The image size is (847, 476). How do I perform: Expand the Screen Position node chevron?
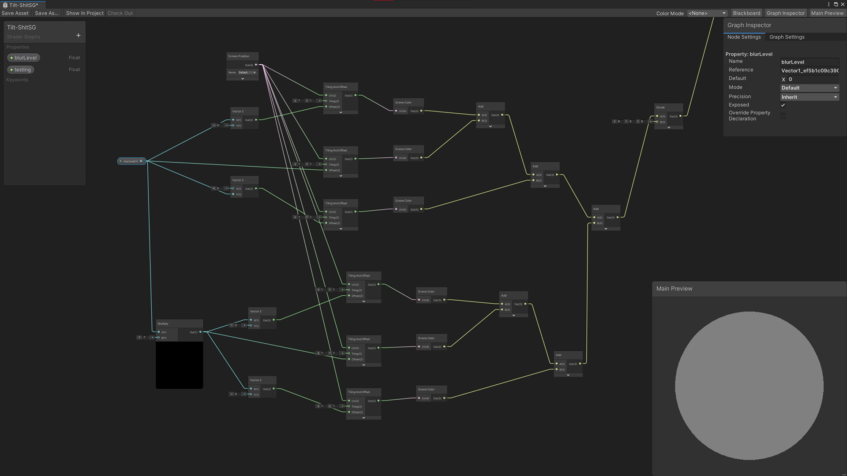tap(242, 78)
